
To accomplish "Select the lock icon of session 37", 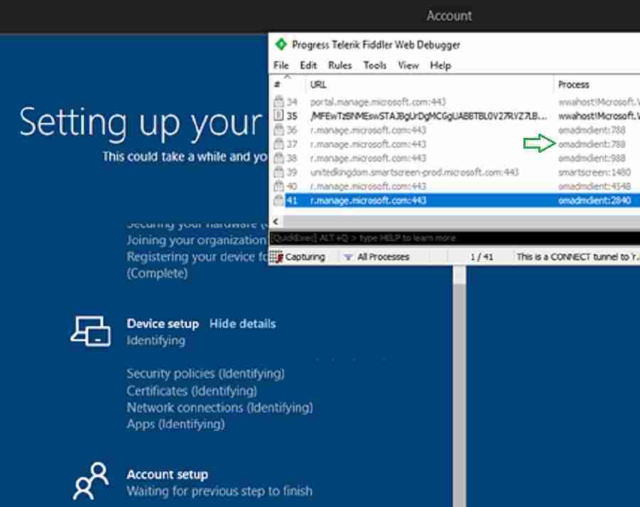I will (x=278, y=144).
